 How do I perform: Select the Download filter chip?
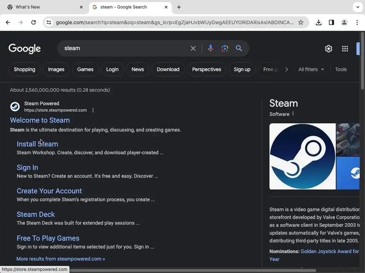click(168, 69)
